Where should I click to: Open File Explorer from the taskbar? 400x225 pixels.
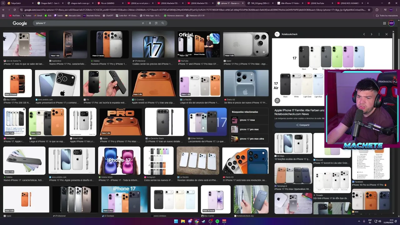click(x=183, y=221)
